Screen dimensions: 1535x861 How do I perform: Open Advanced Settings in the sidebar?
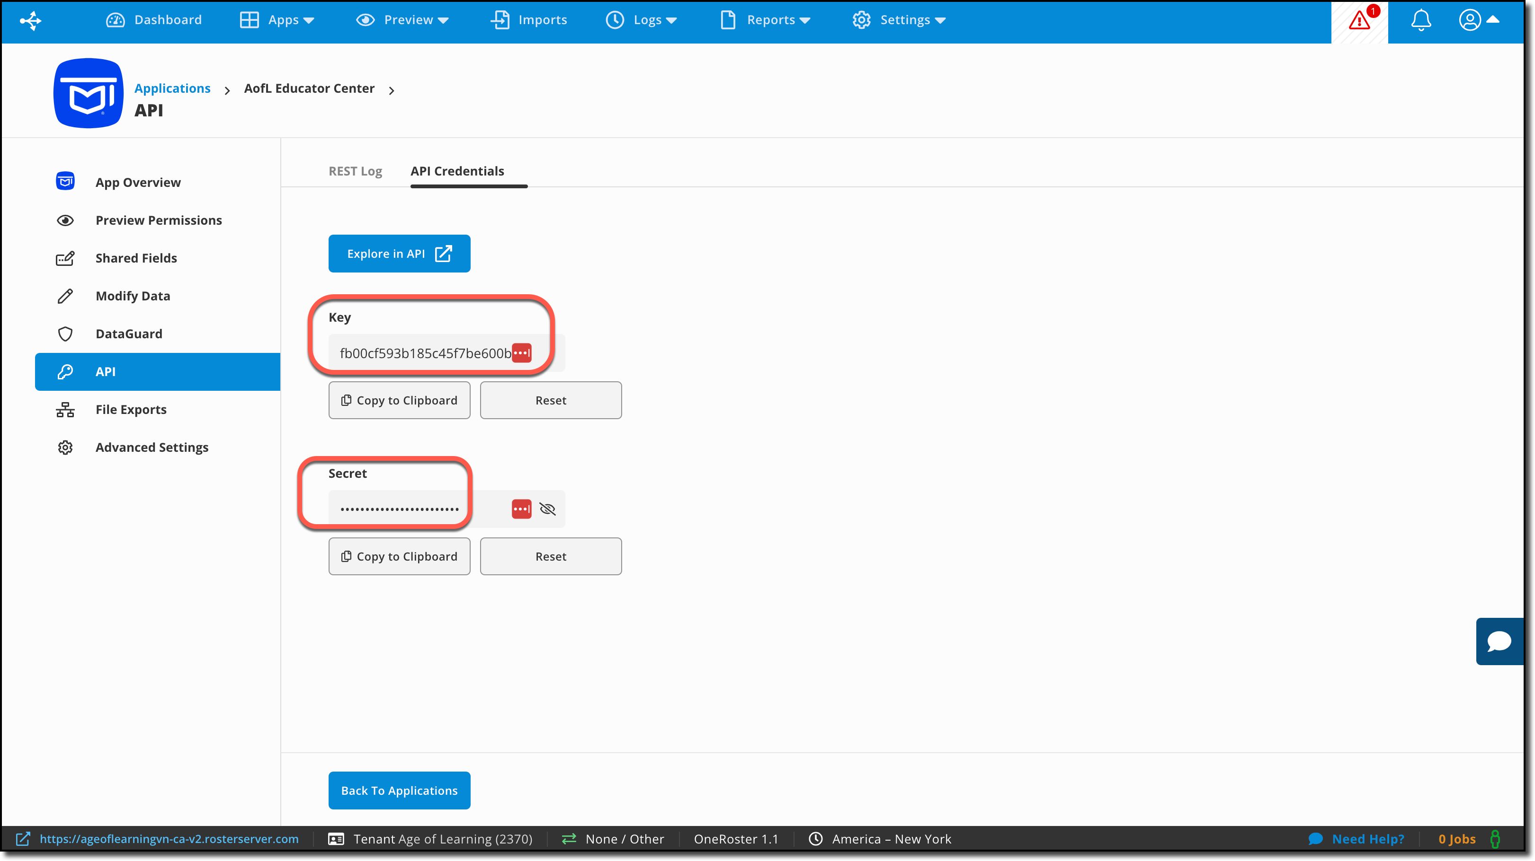coord(152,447)
